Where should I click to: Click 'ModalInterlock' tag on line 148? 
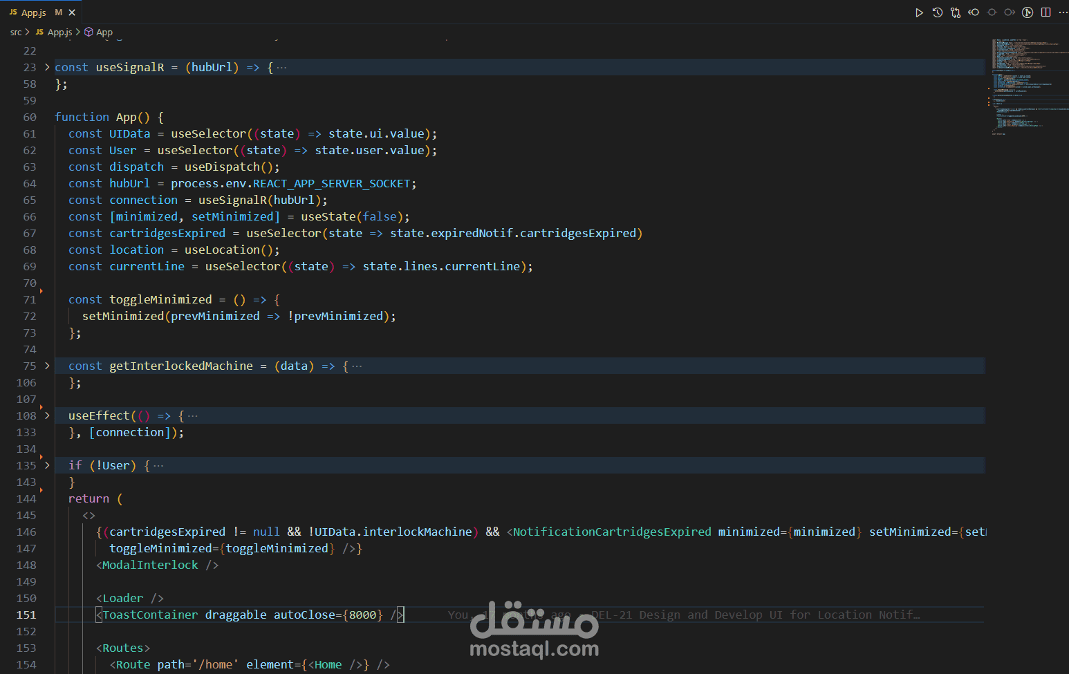150,565
